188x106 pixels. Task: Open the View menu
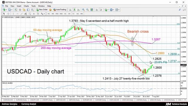coord(12,6)
